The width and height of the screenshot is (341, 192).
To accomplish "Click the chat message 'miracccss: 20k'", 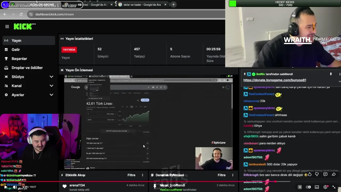I will 254,101.
